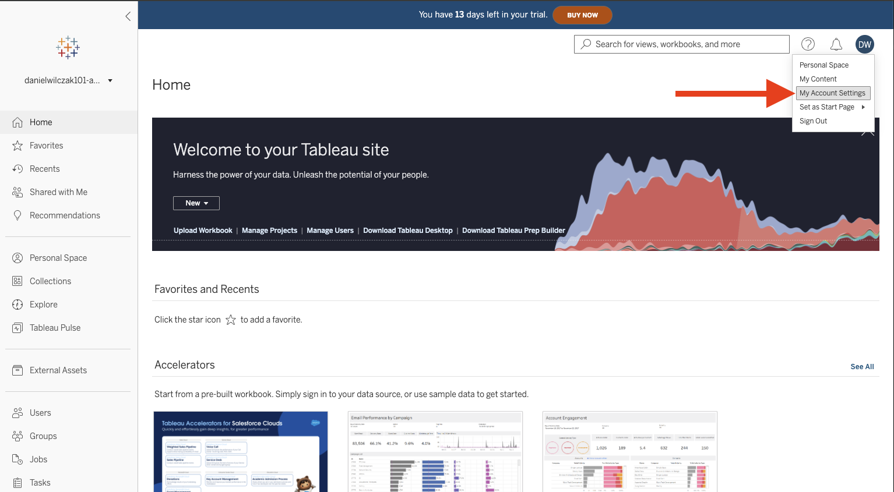Select My Account Settings menu item
The width and height of the screenshot is (894, 492).
tap(832, 93)
